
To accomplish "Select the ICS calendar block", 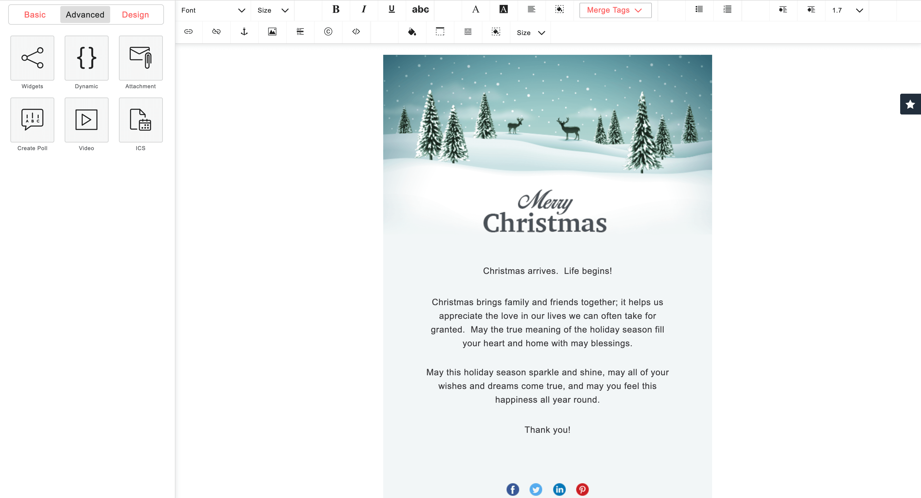I will 141,120.
